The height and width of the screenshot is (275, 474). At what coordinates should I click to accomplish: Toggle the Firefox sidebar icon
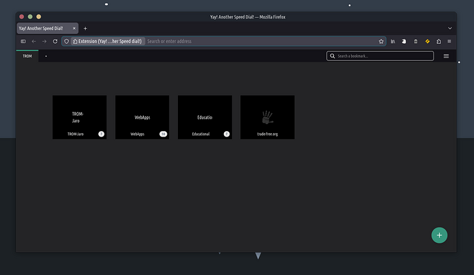[x=23, y=41]
